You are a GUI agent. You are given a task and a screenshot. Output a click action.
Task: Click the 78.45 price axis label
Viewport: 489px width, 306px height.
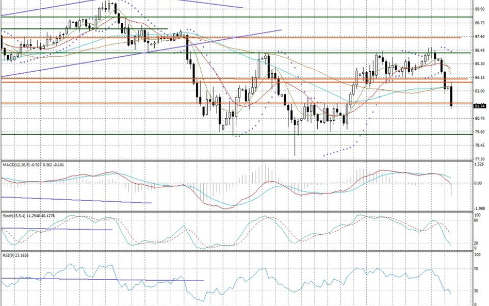(479, 146)
